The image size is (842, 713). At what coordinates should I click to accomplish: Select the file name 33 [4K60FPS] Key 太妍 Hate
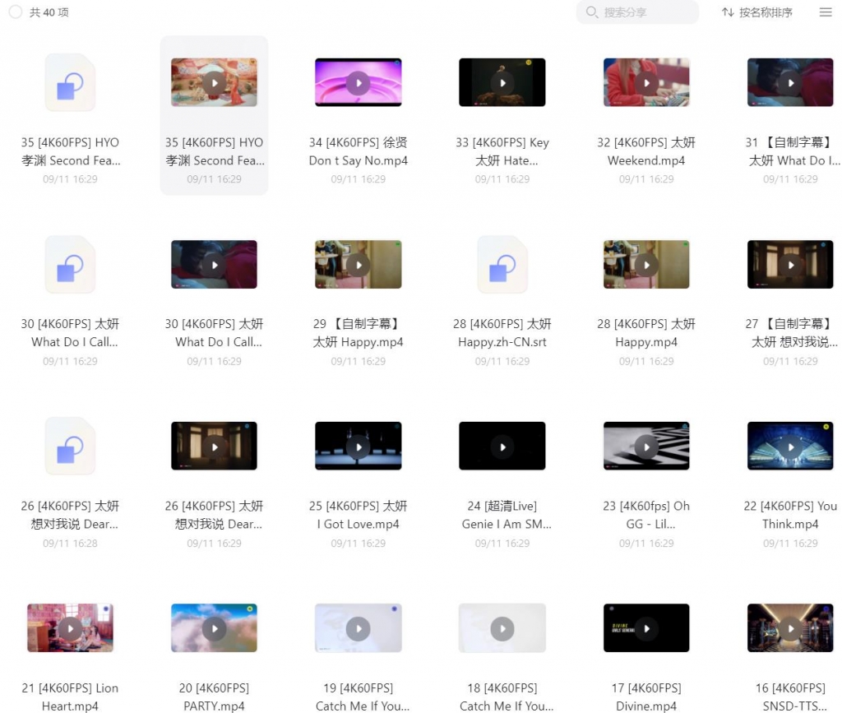point(502,151)
